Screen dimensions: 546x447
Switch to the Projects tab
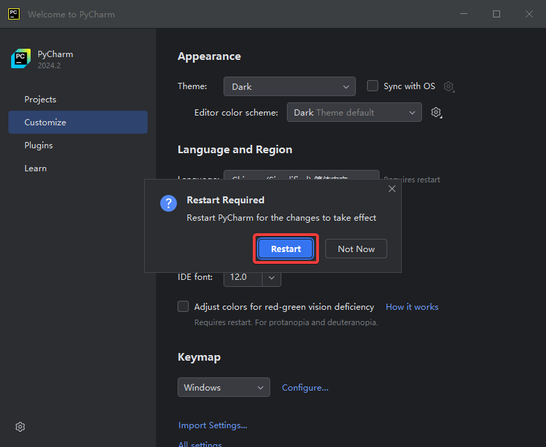tap(40, 100)
